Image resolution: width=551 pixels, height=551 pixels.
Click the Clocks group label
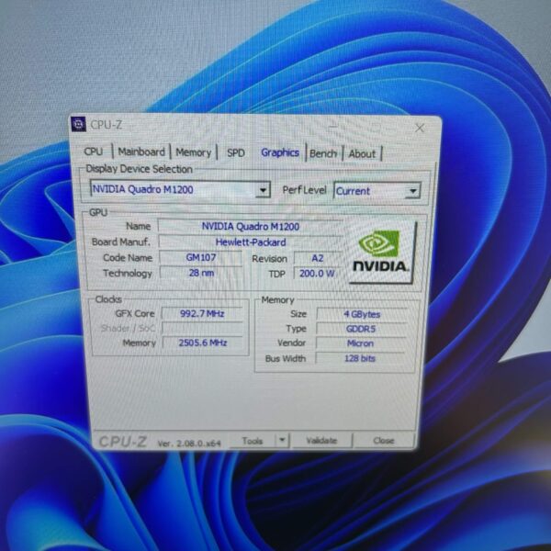point(108,299)
